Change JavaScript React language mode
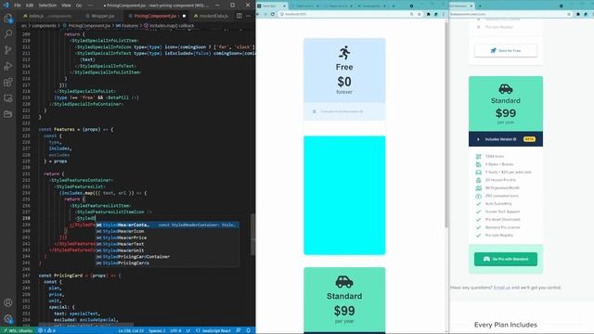The image size is (594, 334). 213,330
